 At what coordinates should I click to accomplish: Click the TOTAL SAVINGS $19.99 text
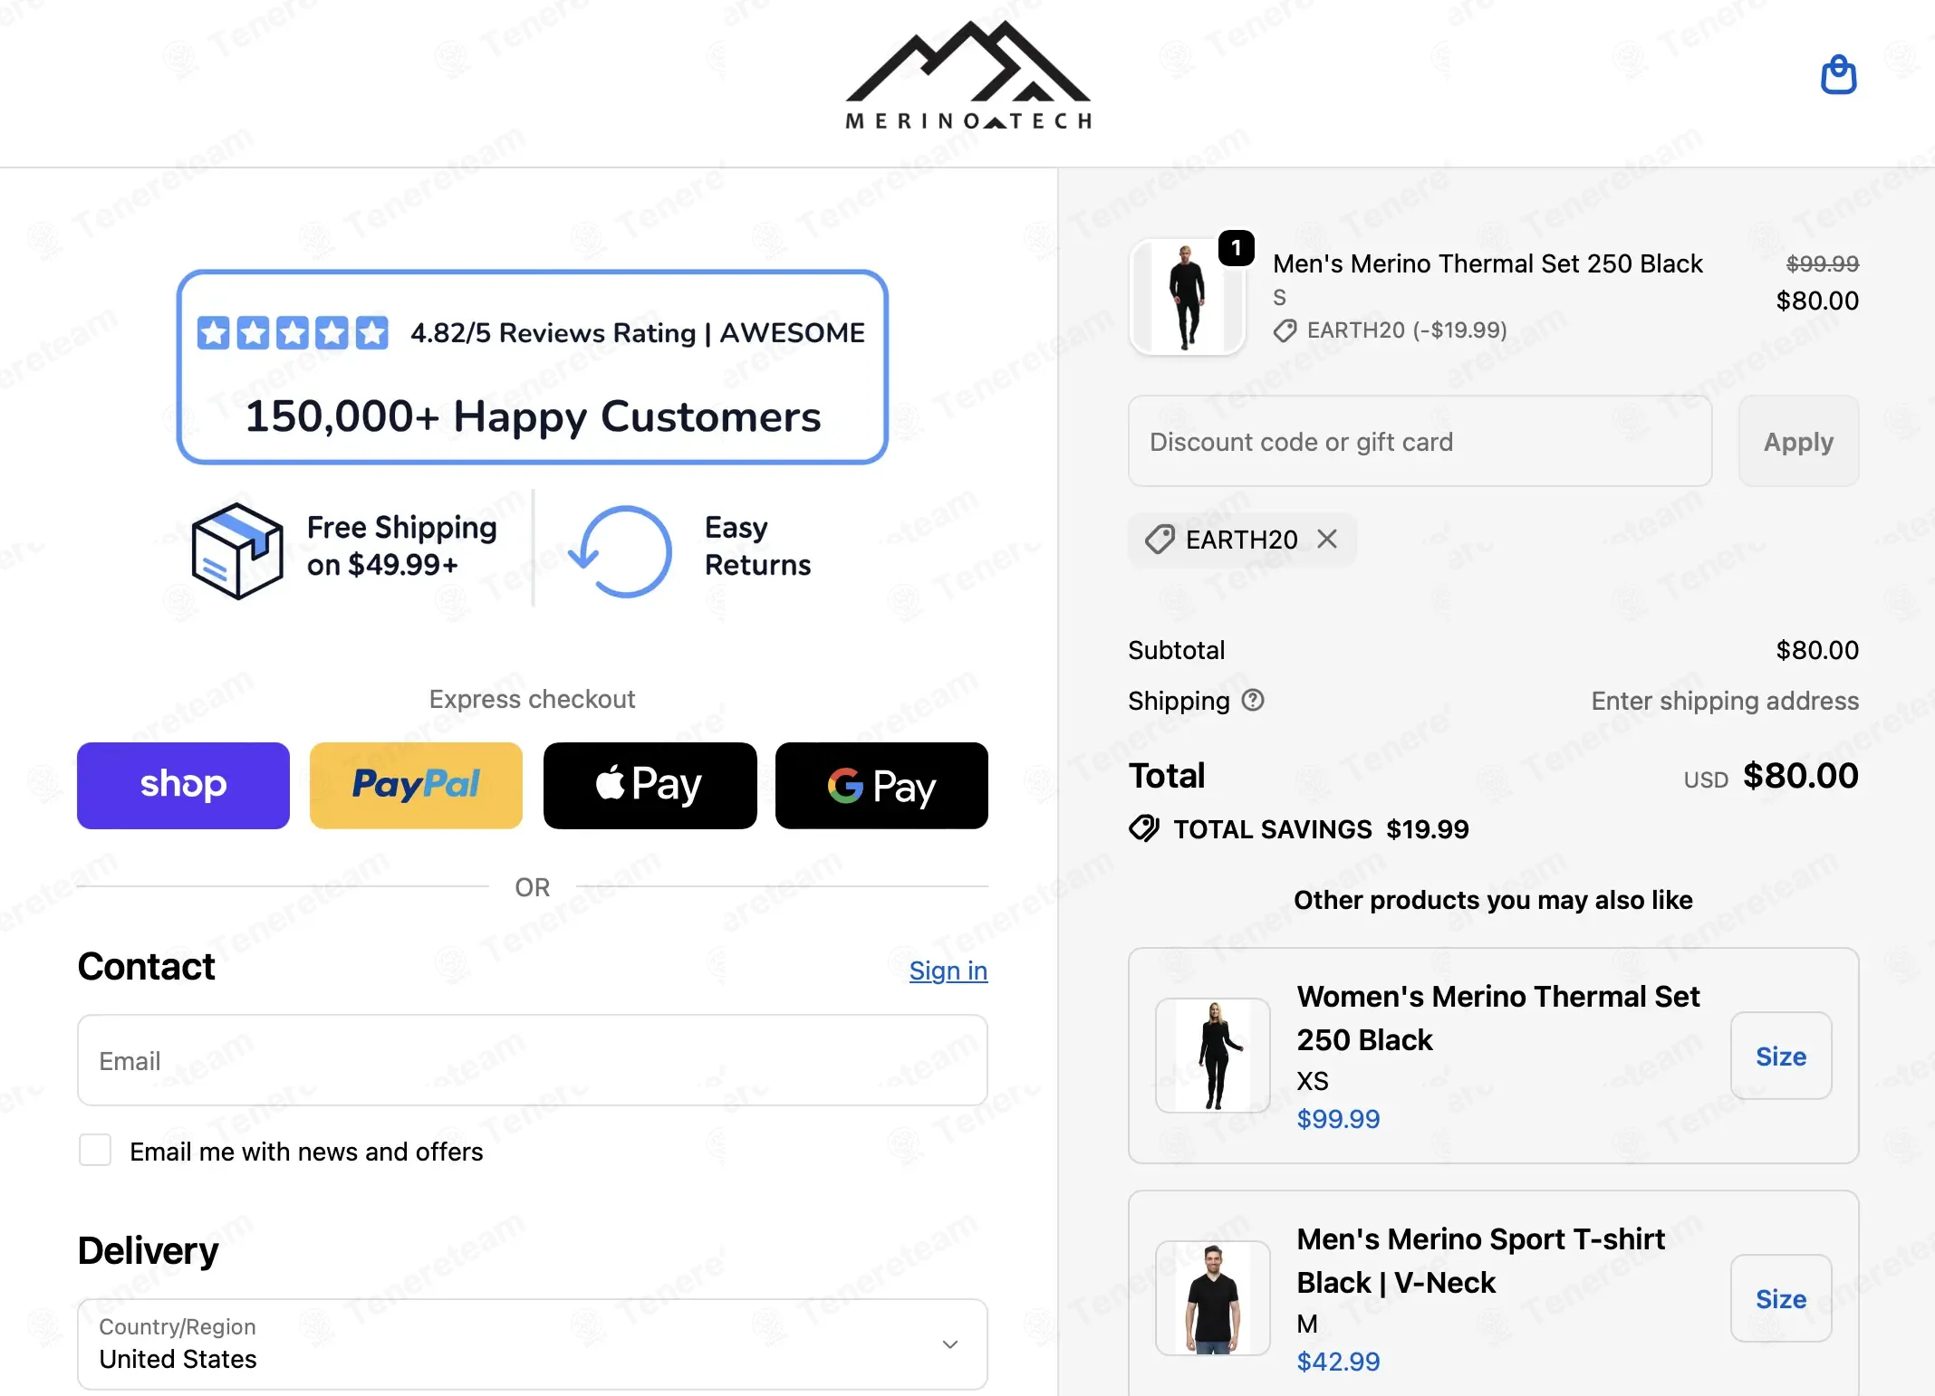(1321, 829)
